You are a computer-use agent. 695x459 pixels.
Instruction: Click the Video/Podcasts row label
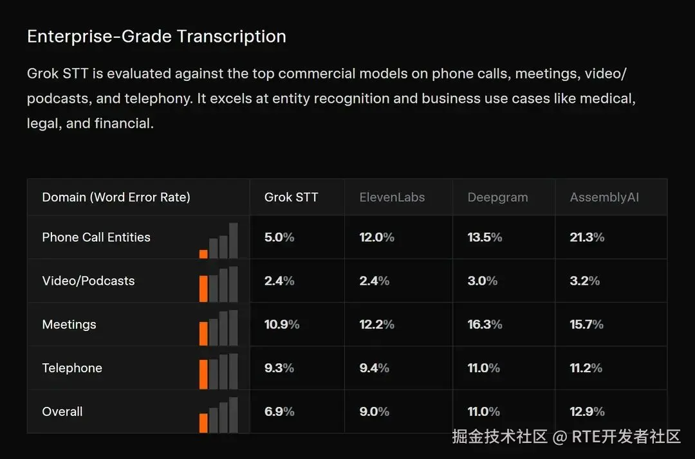pos(88,281)
